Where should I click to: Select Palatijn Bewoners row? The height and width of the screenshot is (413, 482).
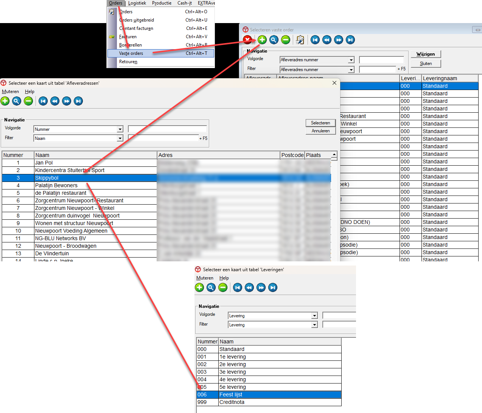click(x=166, y=185)
